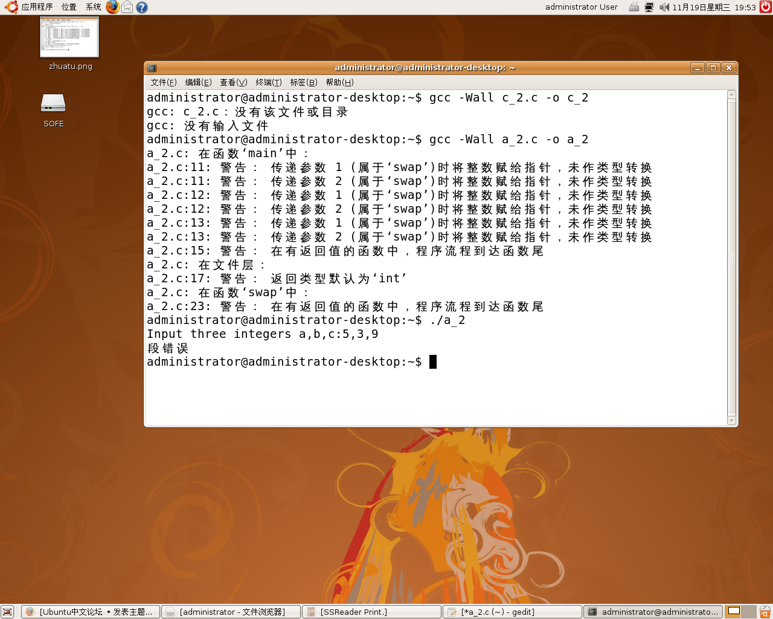Open the trash icon in bottom panel
Screen dimensions: 773x619
(765, 612)
